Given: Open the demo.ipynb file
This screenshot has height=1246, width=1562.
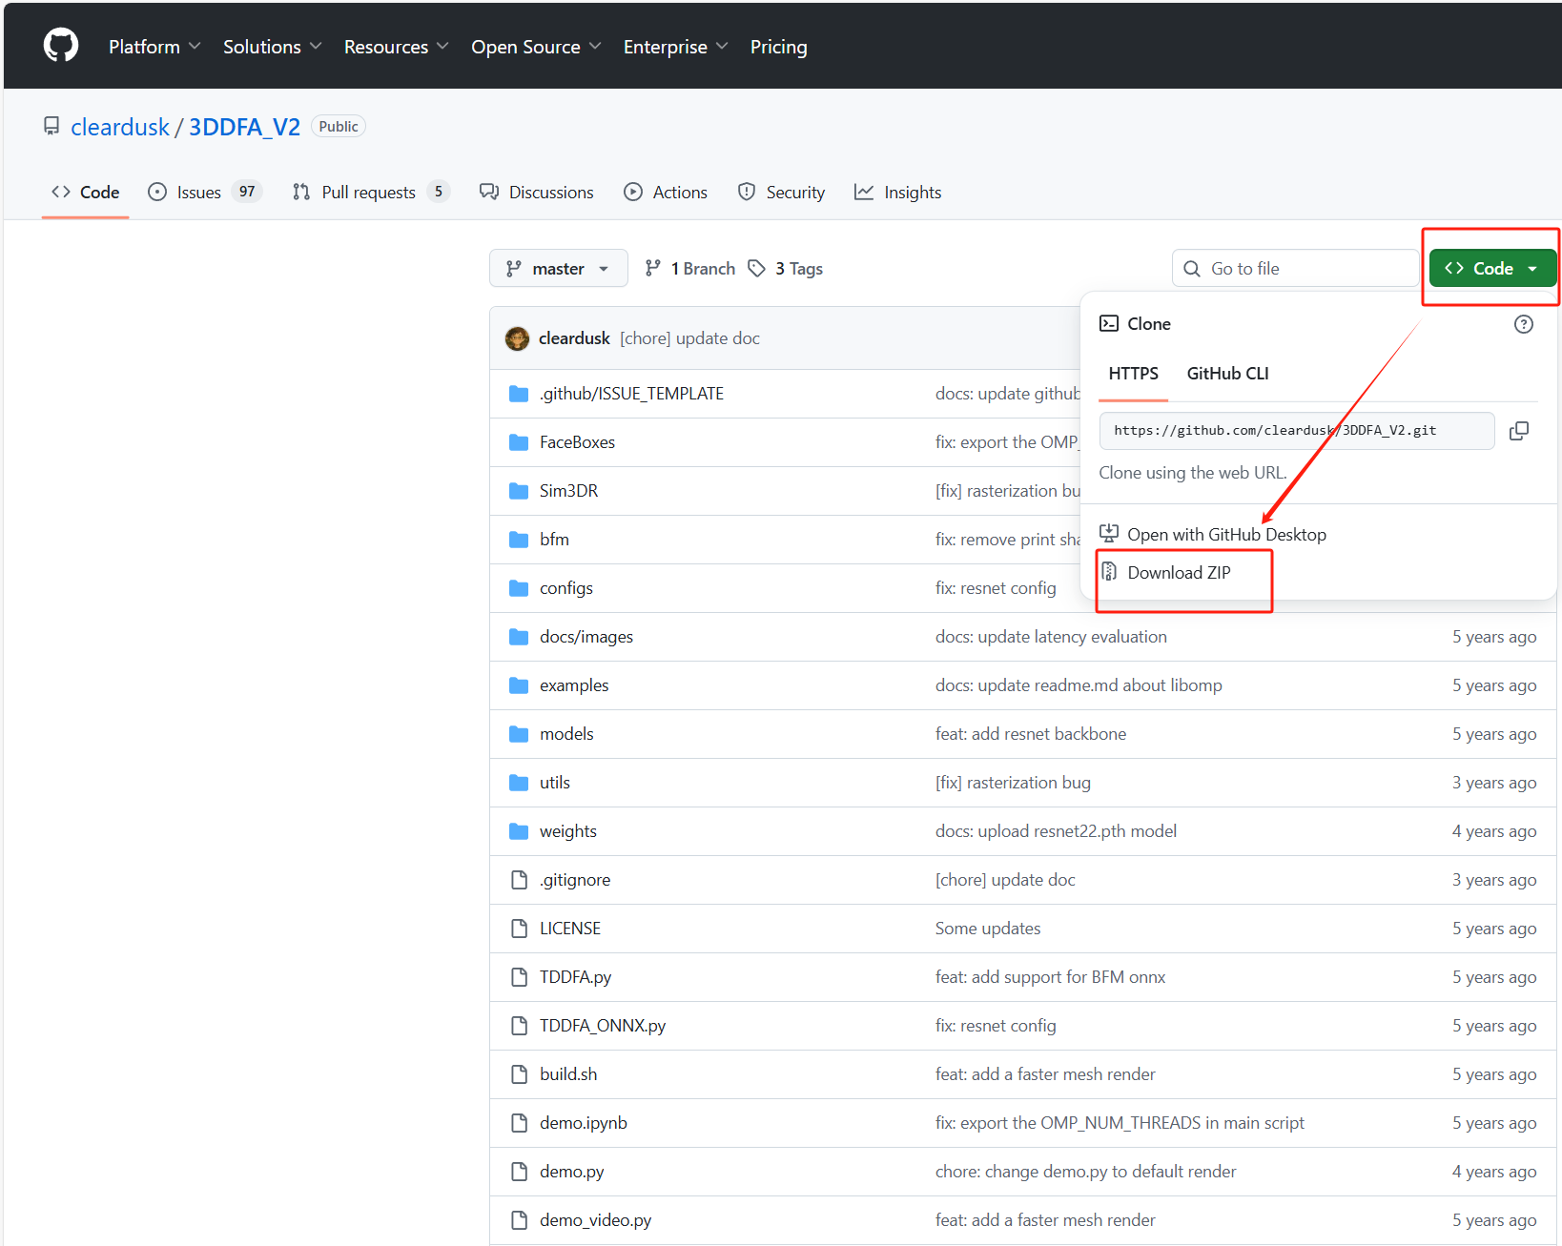Looking at the screenshot, I should point(584,1123).
